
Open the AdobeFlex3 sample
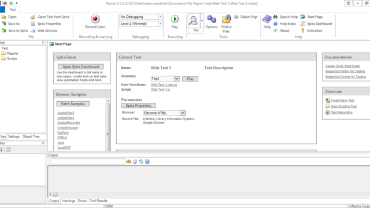65,113
